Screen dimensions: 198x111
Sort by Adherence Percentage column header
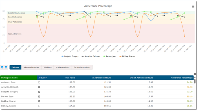pos(182,78)
